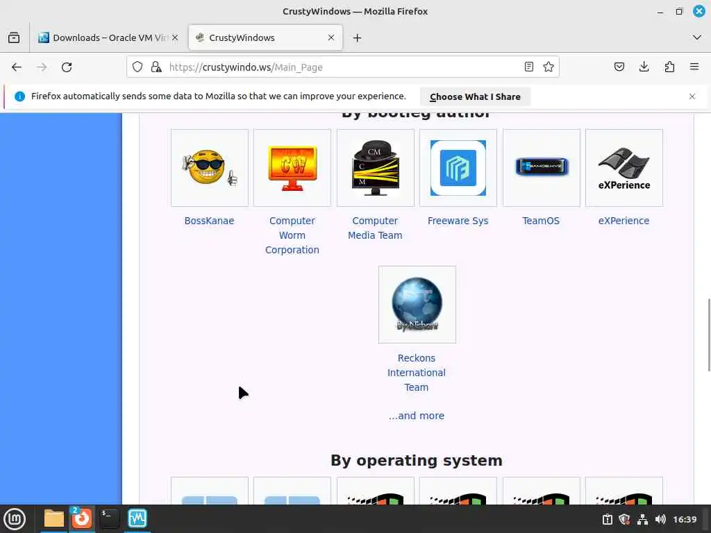
Task: Toggle reader view icon
Action: coord(528,67)
